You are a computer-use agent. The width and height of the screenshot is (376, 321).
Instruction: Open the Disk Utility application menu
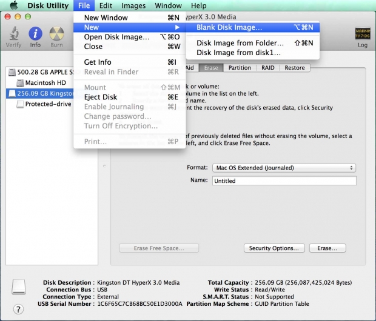click(x=48, y=5)
